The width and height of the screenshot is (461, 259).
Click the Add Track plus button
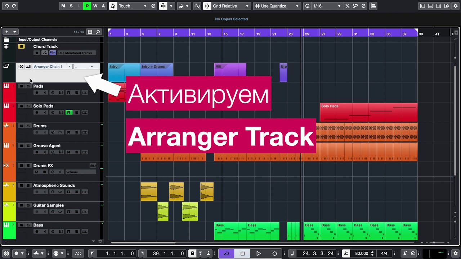[x=6, y=32]
